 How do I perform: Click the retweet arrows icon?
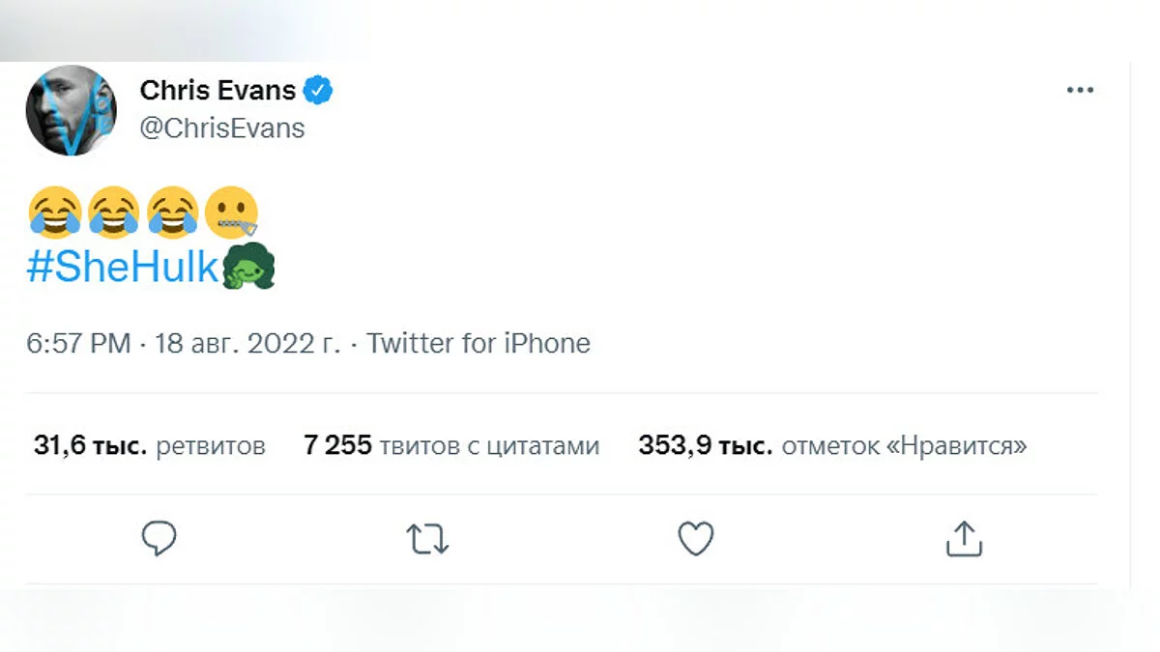click(426, 539)
